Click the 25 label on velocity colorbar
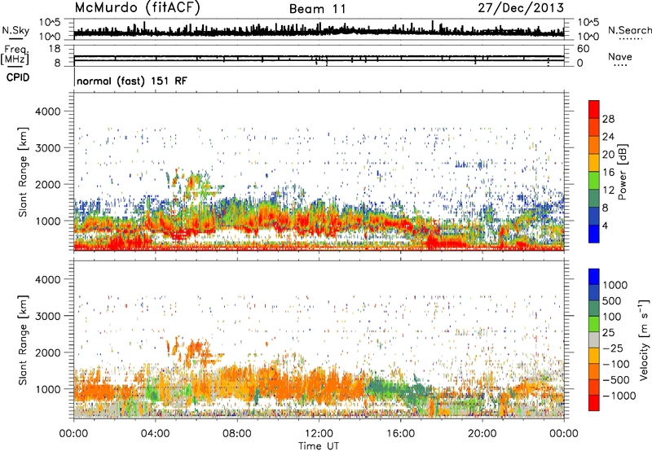652x451 pixels. point(608,333)
